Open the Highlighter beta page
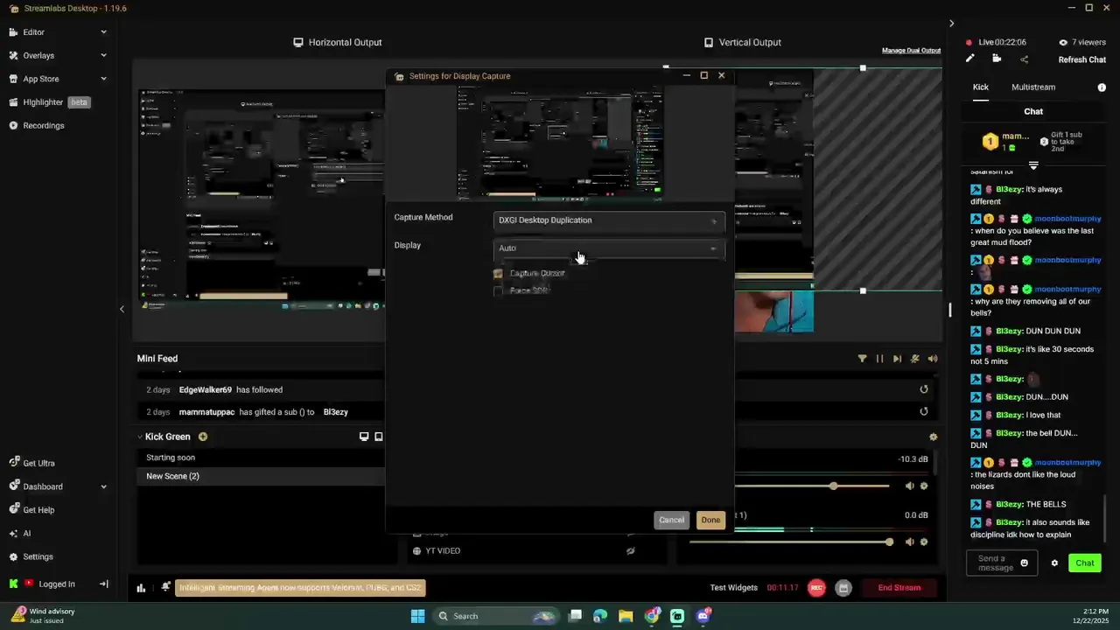 coord(50,102)
